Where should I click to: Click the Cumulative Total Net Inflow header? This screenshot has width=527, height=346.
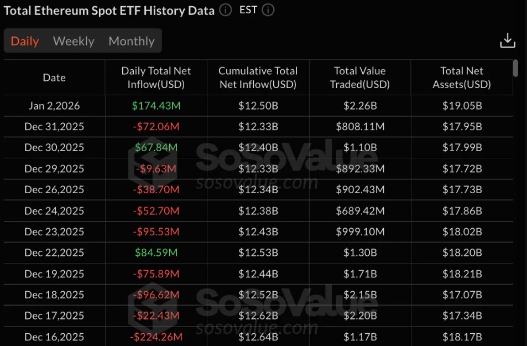[258, 78]
